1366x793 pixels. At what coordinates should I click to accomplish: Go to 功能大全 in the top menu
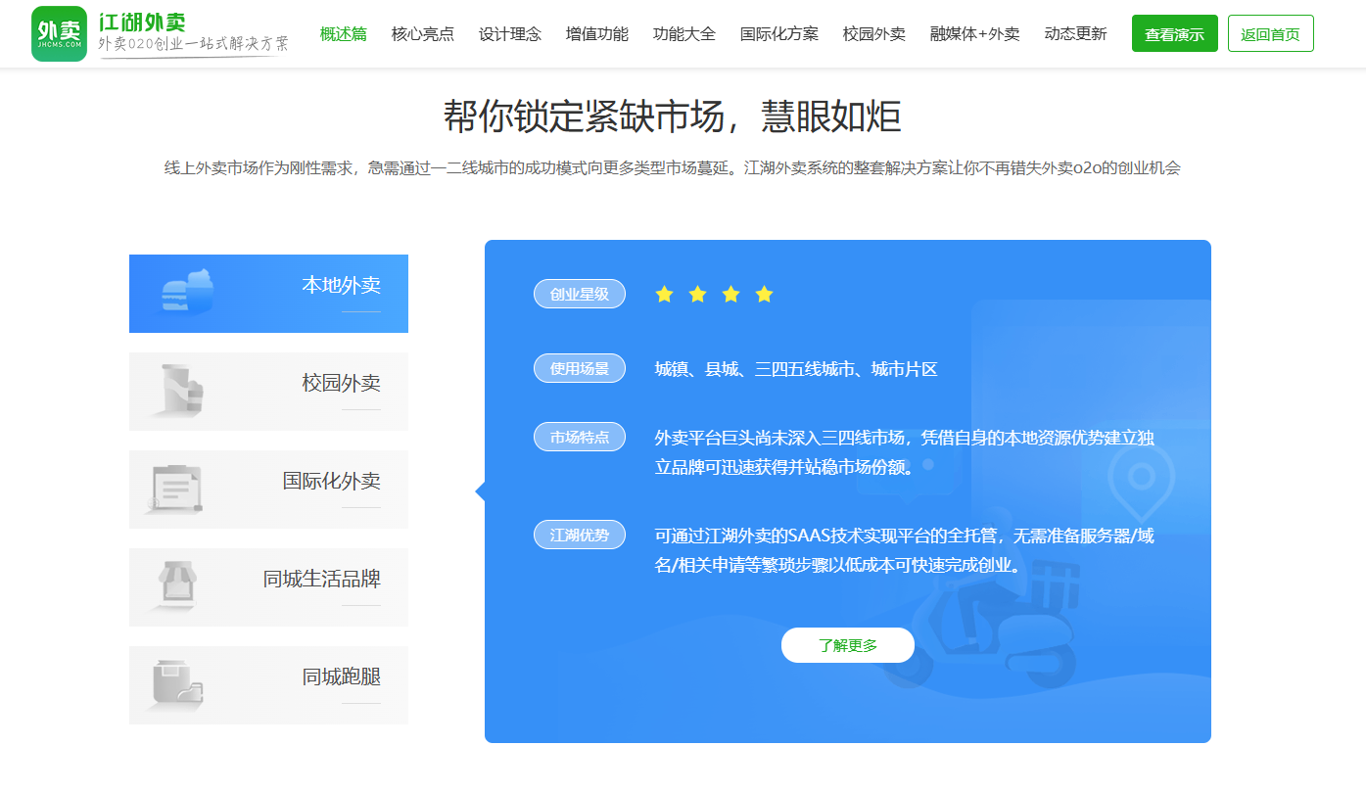683,34
